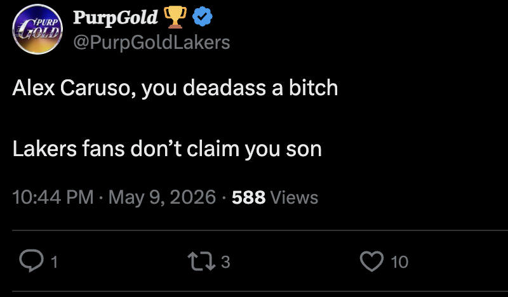Click the reply count number 1
Viewport: 508px width, 297px height.
click(55, 261)
